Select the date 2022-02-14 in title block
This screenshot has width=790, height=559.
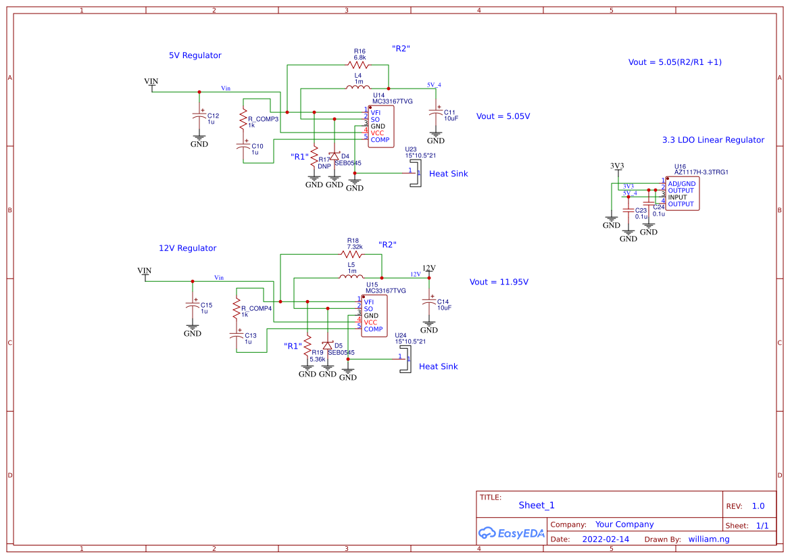click(x=606, y=539)
